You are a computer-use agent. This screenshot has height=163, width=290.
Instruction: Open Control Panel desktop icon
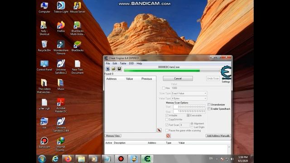click(x=44, y=65)
